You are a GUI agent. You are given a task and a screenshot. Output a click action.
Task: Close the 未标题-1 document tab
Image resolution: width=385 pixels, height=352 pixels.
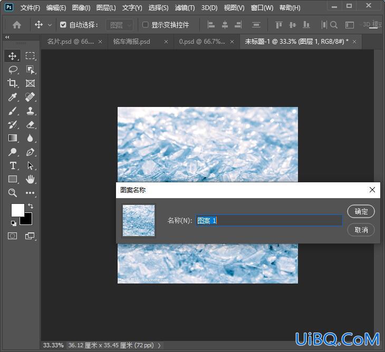click(x=354, y=42)
